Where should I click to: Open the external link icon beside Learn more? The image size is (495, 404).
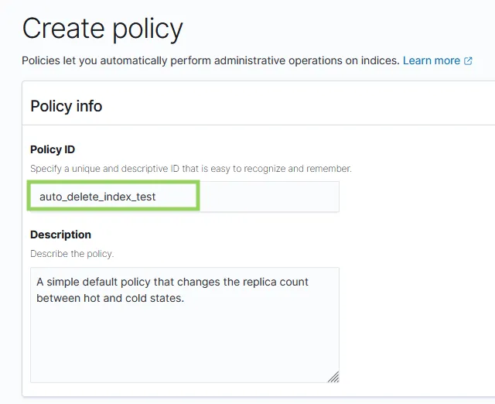pos(468,60)
